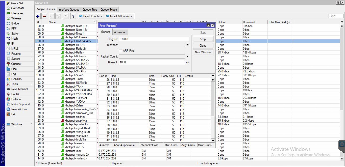Click the disable cross toolbar icon
Screen dimensions: 345x167
(58, 16)
